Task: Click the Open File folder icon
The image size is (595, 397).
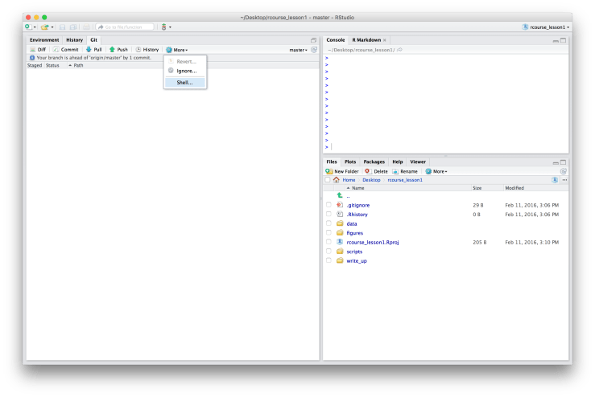Action: pos(45,27)
